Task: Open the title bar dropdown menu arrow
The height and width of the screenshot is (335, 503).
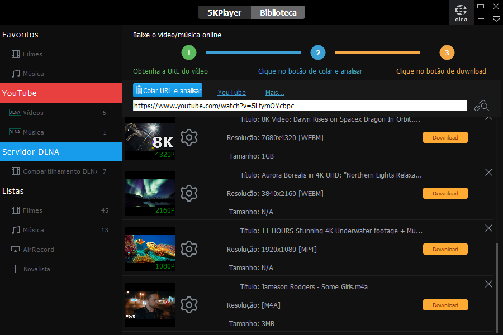Action: point(496,19)
